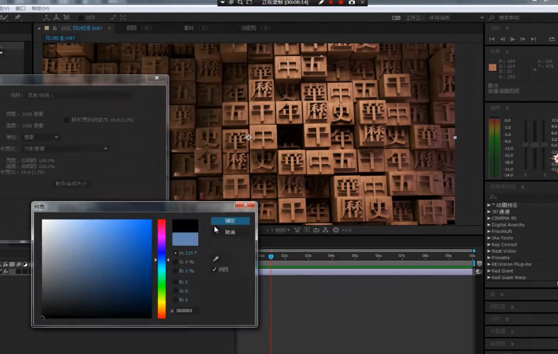Image resolution: width=558 pixels, height=354 pixels.
Task: Click the reset exposure icon below the viewer
Action: pyautogui.click(x=336, y=229)
